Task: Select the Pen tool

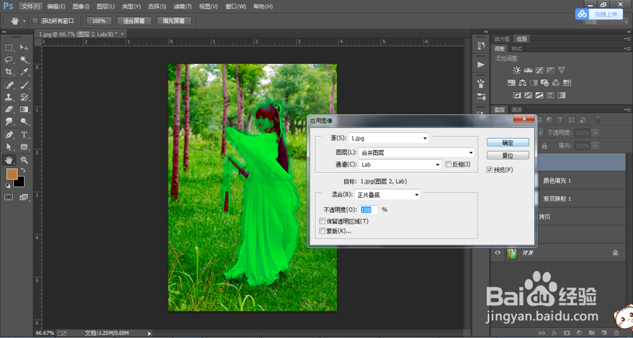Action: point(9,135)
